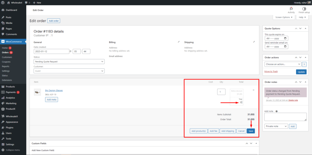This screenshot has width=312, height=155.
Task: Open the Finish setup icon
Action: 304,10
